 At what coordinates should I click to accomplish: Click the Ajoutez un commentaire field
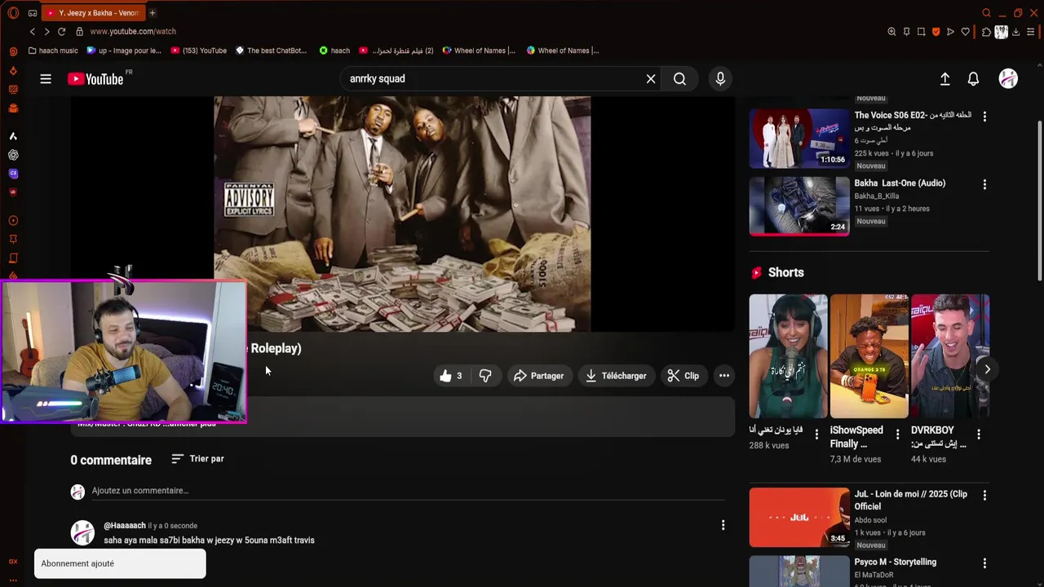coord(408,491)
